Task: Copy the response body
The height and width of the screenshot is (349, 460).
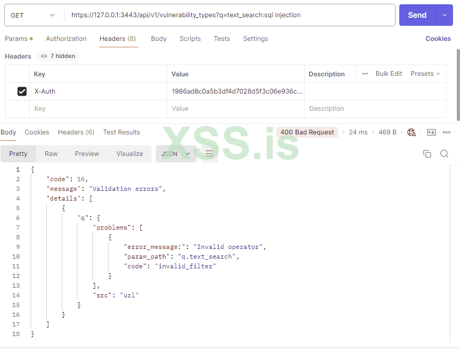Action: (427, 154)
